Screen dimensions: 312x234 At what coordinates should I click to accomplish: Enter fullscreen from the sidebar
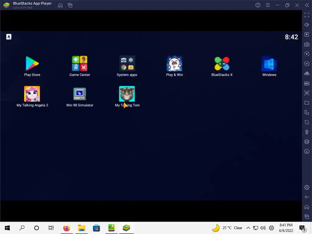(x=307, y=15)
